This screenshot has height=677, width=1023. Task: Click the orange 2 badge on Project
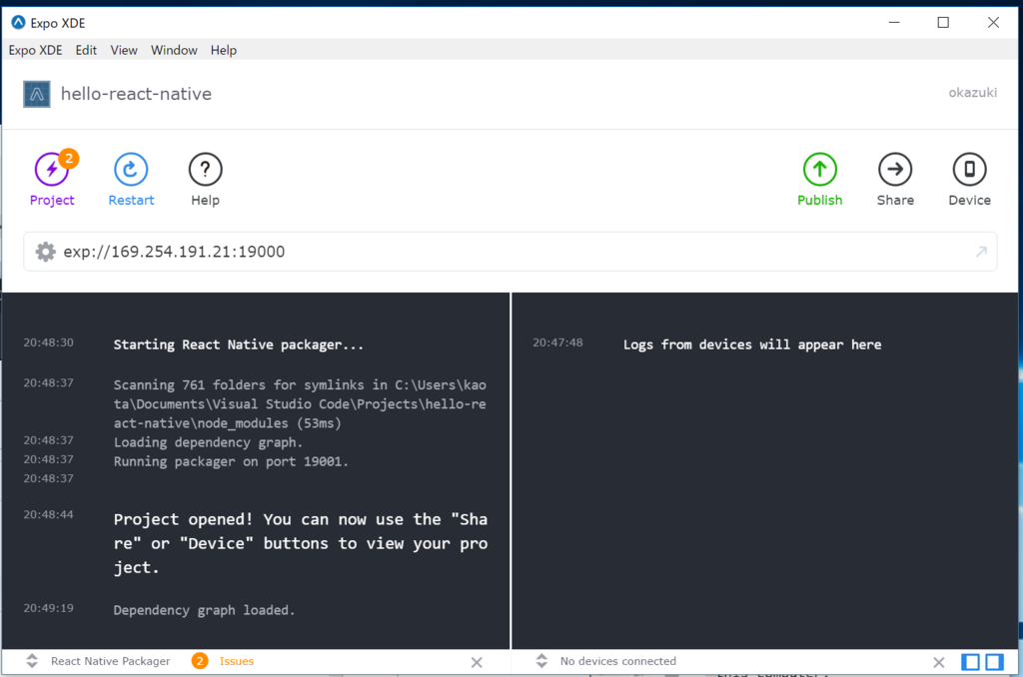(69, 159)
